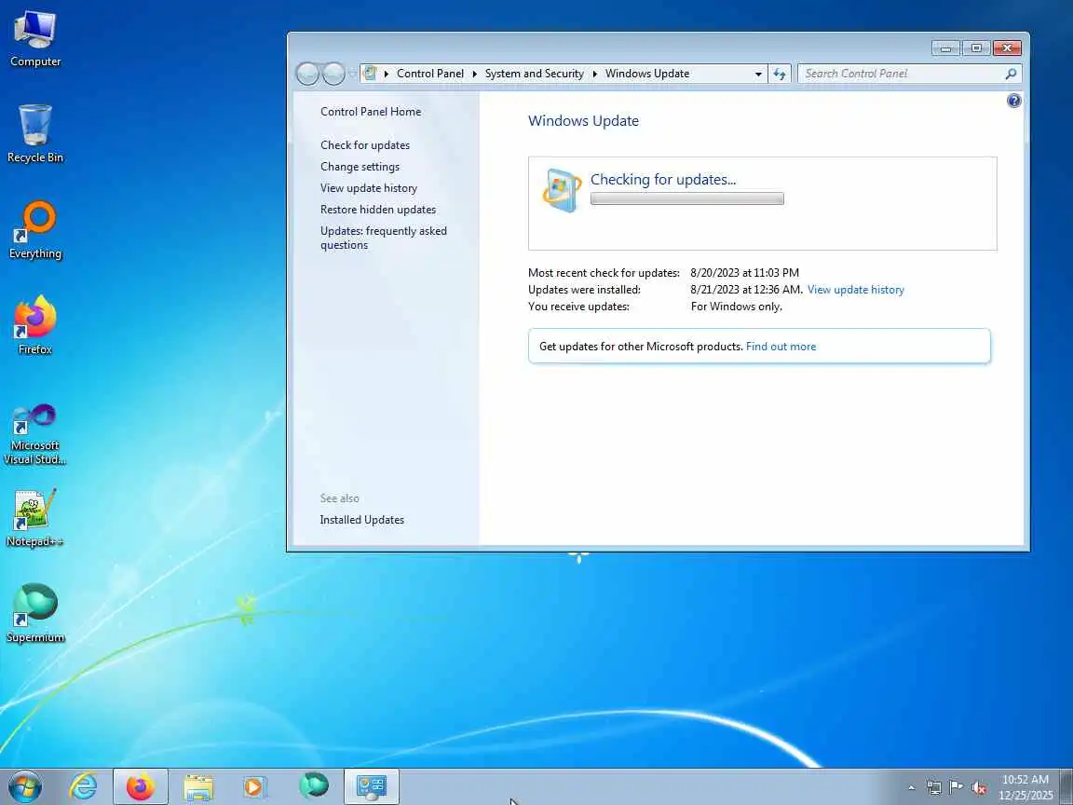Click '8/20/2023 at 11:03 PM' text
The image size is (1073, 805).
point(744,272)
